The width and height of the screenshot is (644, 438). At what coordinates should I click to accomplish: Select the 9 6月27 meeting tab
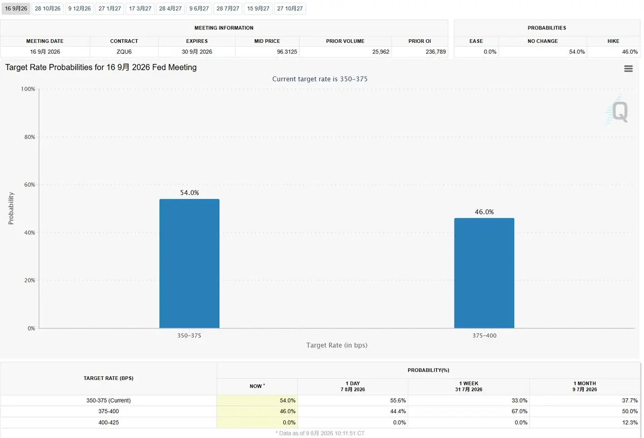click(x=199, y=9)
